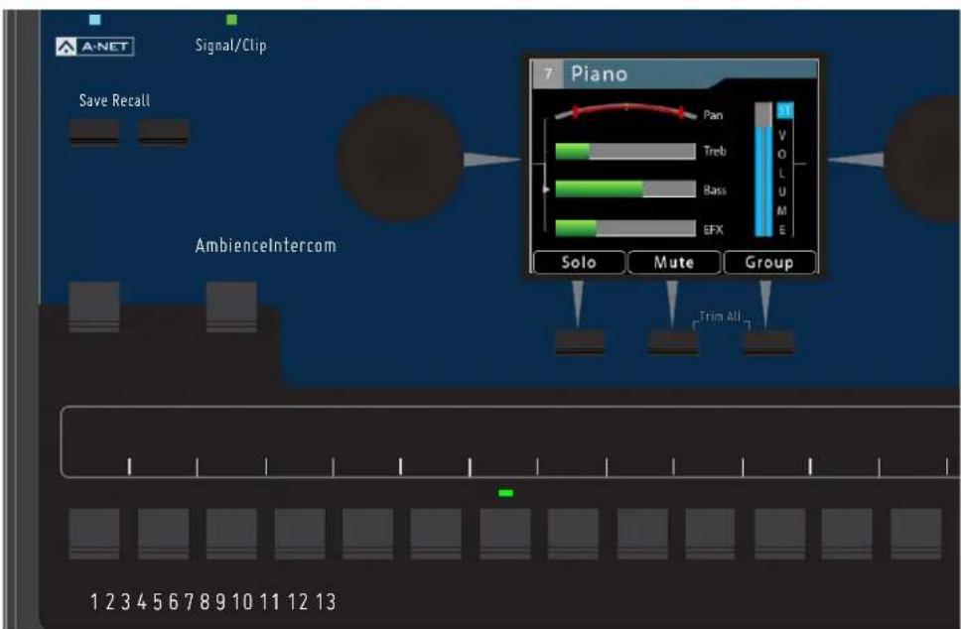This screenshot has width=961, height=629.
Task: Select channel 3 button in bottom row
Action: tap(231, 534)
